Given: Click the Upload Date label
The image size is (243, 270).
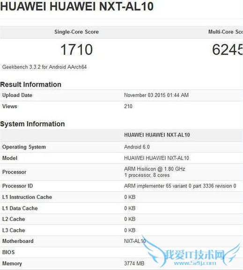Looking at the screenshot, I should (17, 95).
